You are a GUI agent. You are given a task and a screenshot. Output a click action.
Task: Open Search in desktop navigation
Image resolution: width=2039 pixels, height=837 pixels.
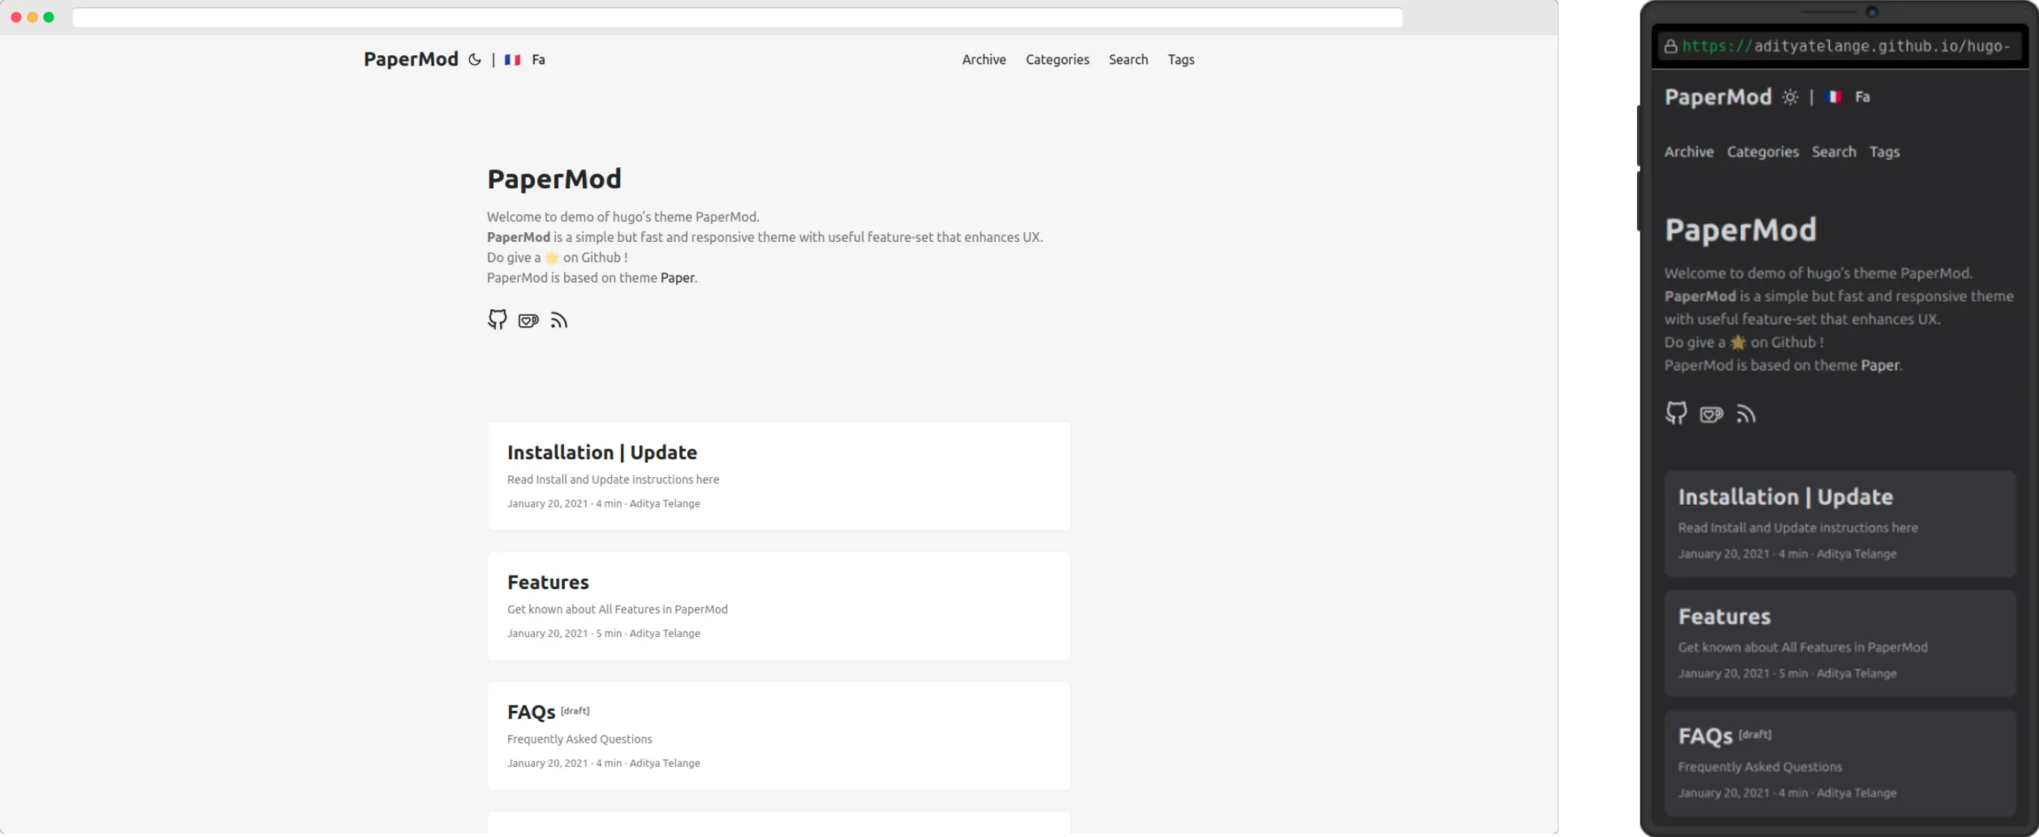pyautogui.click(x=1128, y=59)
